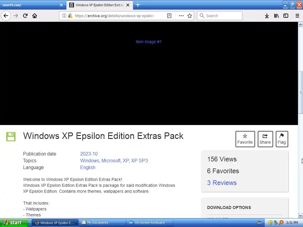Open the Windows start menu

(x=14, y=223)
